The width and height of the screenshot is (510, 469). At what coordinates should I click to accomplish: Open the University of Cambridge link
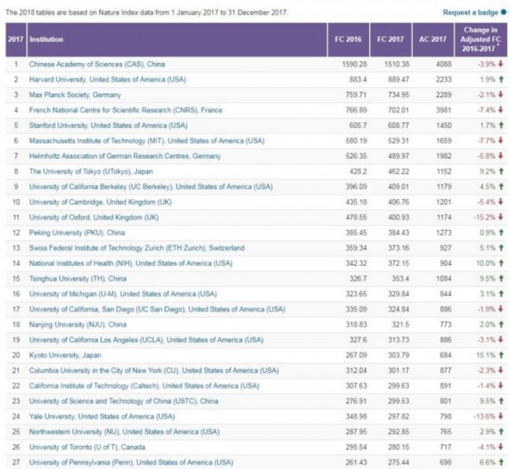pyautogui.click(x=100, y=202)
